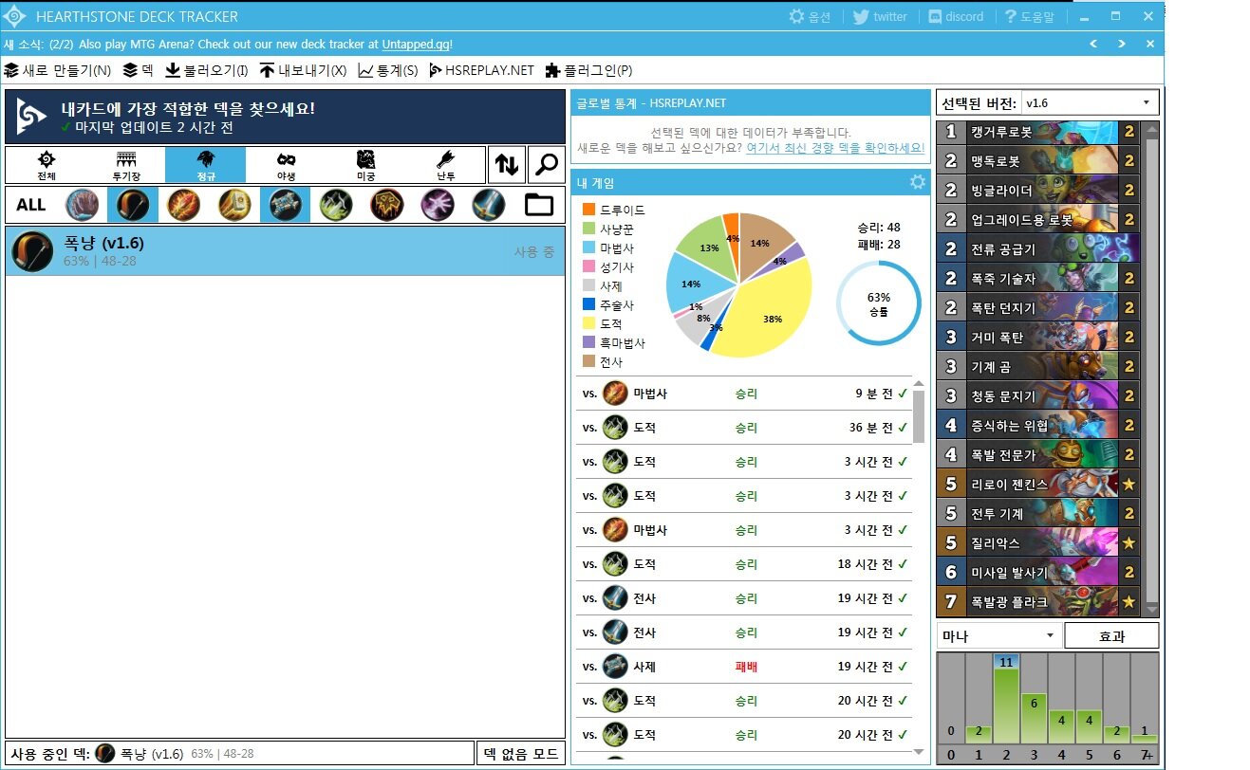The height and width of the screenshot is (770, 1250).
Task: Click the 덱 없음 모드 button
Action: pos(520,754)
